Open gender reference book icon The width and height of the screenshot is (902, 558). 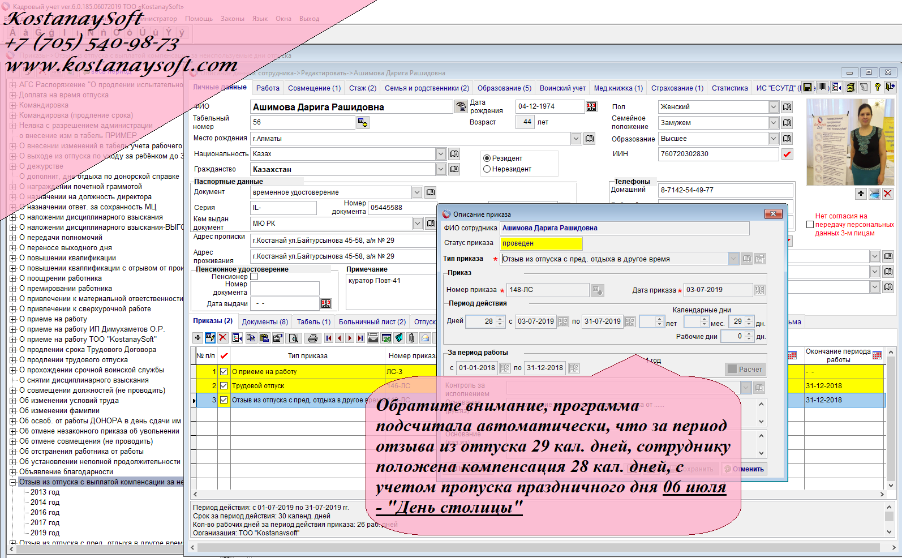click(787, 106)
